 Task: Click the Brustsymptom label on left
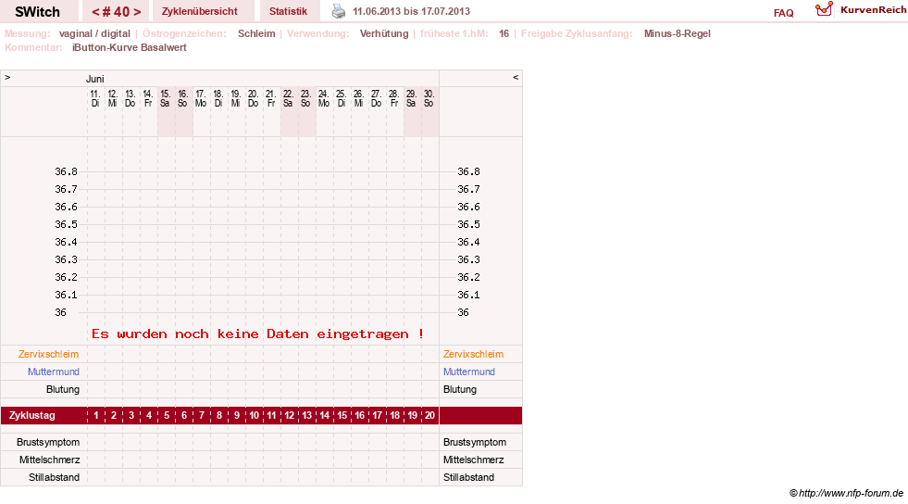click(x=48, y=442)
